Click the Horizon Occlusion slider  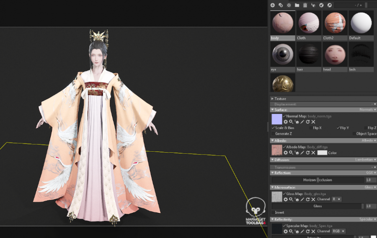point(318,180)
